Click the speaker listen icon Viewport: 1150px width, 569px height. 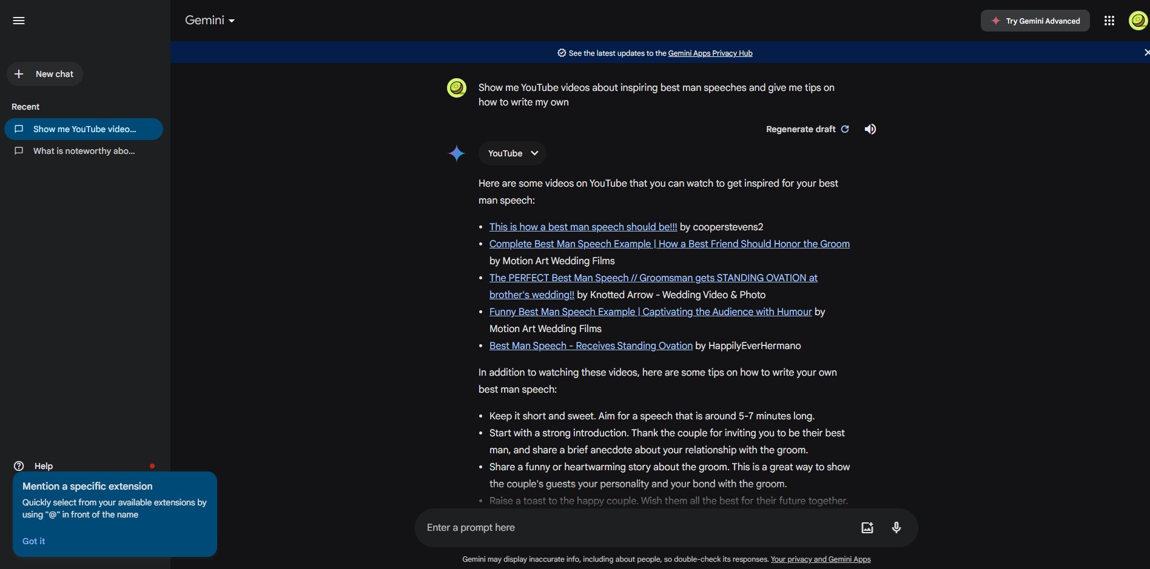pyautogui.click(x=870, y=129)
